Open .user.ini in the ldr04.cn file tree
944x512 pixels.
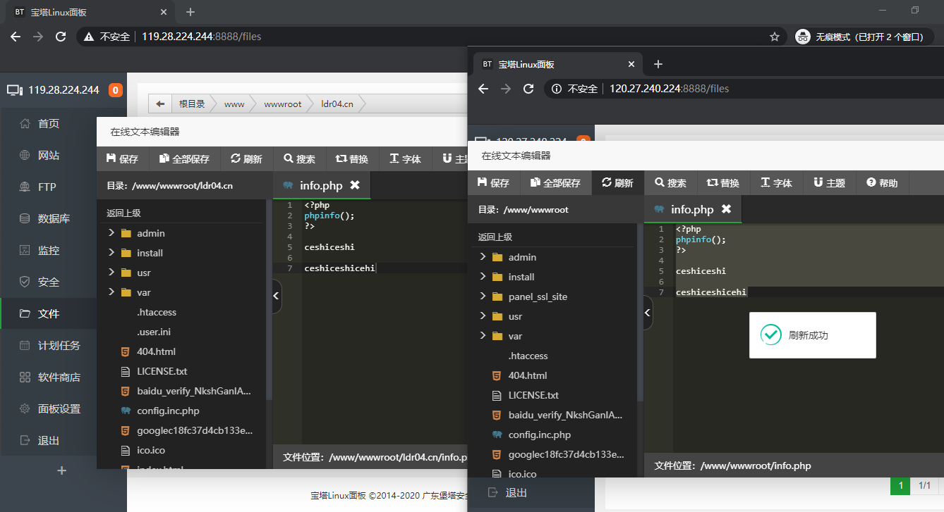pyautogui.click(x=154, y=332)
